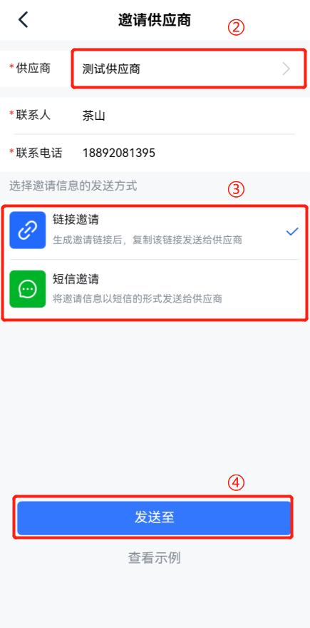Select 短信邀请 as the sending method

coord(155,289)
